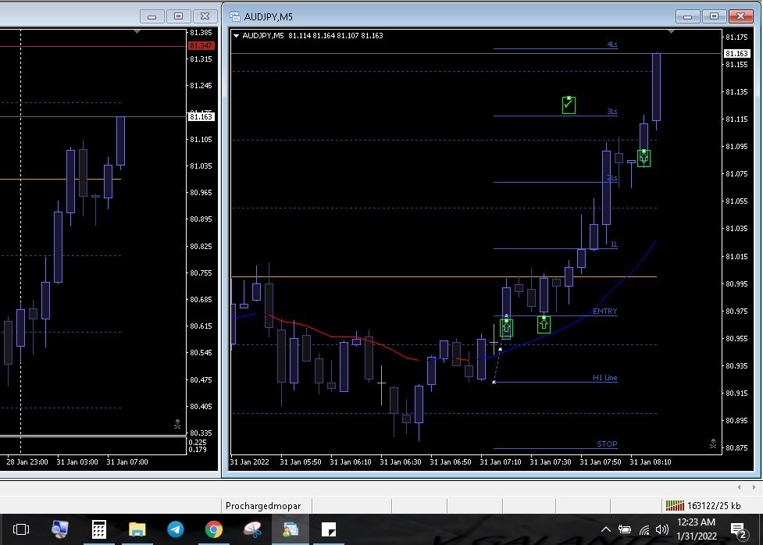Open the Snipping Tool from the taskbar
Image resolution: width=763 pixels, height=545 pixels.
click(252, 529)
